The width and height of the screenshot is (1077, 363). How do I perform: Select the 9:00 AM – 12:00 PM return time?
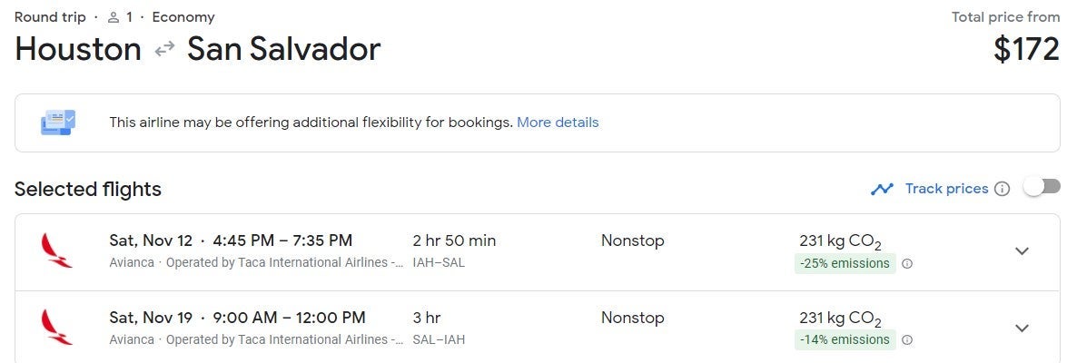click(x=289, y=318)
